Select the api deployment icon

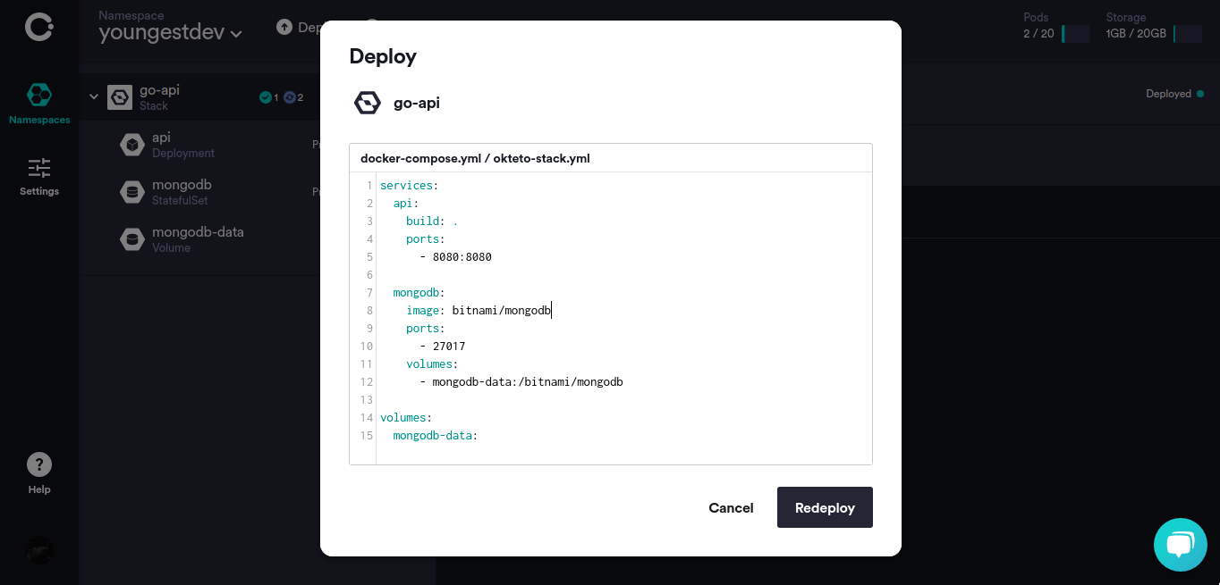pyautogui.click(x=132, y=145)
